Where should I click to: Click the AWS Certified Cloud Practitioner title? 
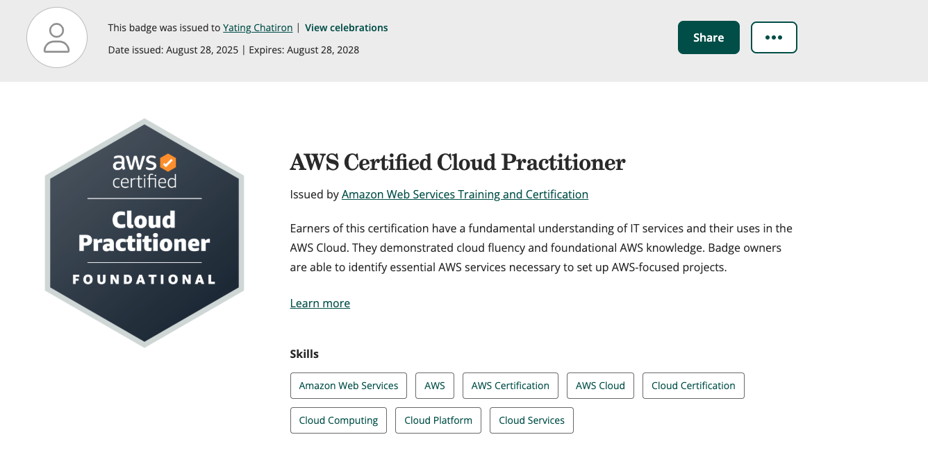coord(458,162)
